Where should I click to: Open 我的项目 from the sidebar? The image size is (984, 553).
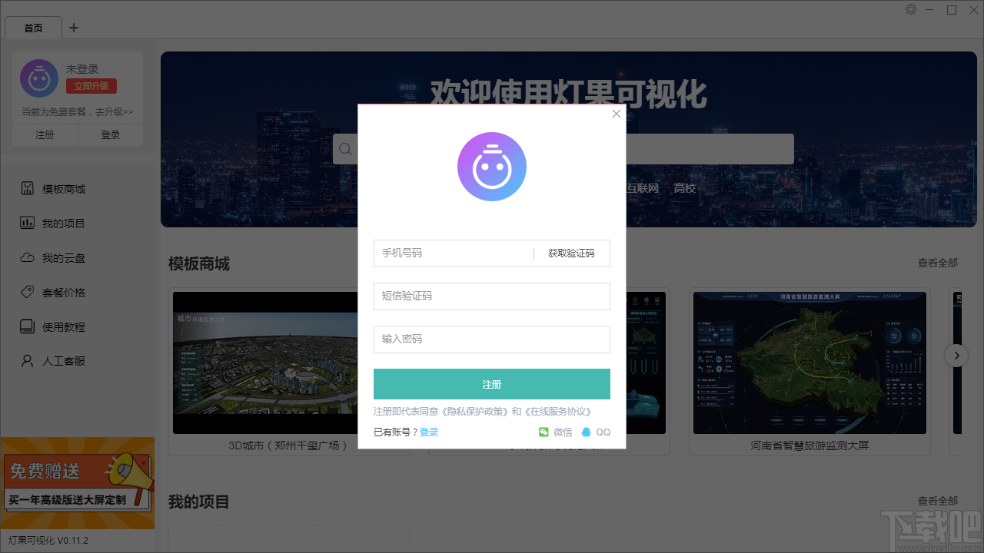coord(52,224)
